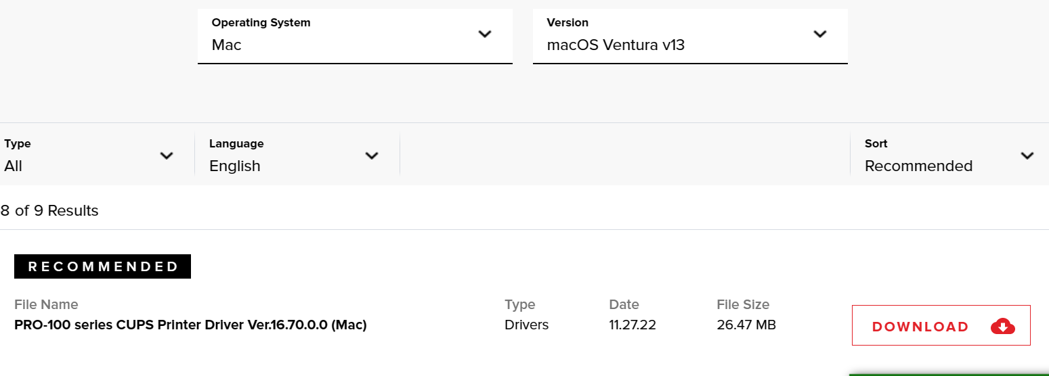Viewport: 1049px width, 376px height.
Task: Click the "8 of 9 Results" text
Action: pyautogui.click(x=49, y=211)
